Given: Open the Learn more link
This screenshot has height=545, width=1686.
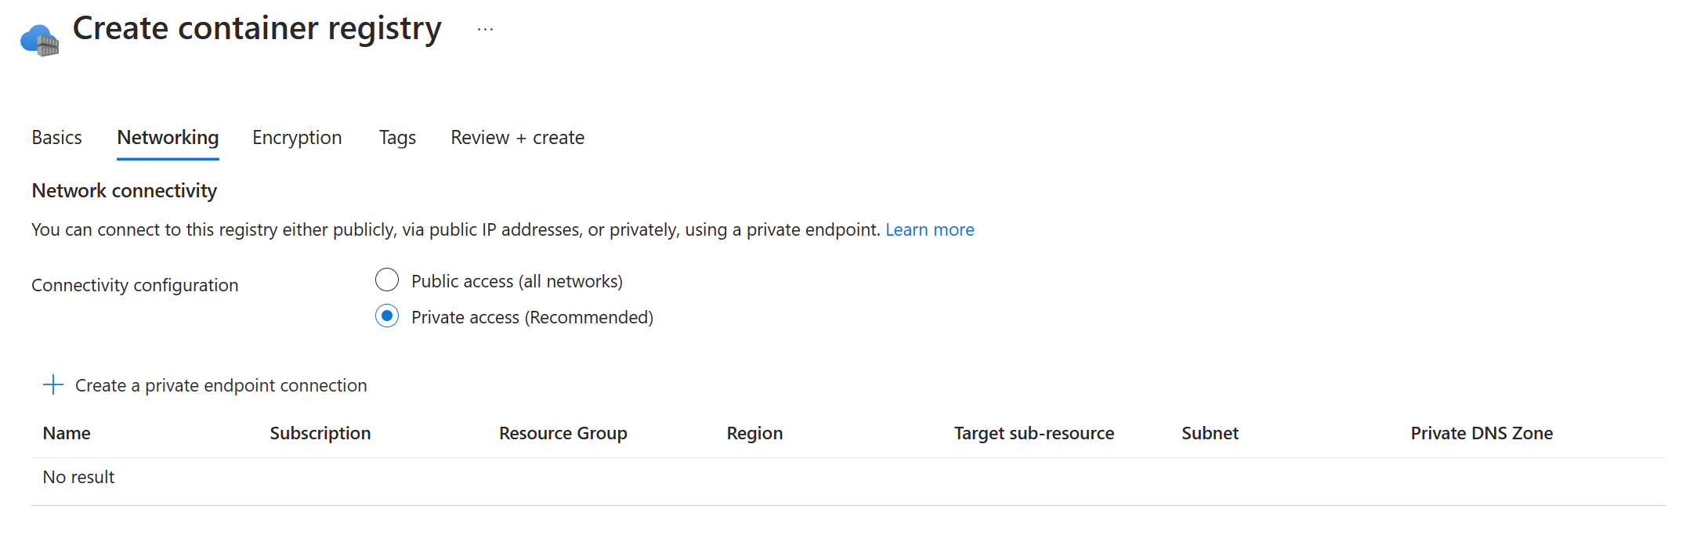Looking at the screenshot, I should (x=930, y=229).
